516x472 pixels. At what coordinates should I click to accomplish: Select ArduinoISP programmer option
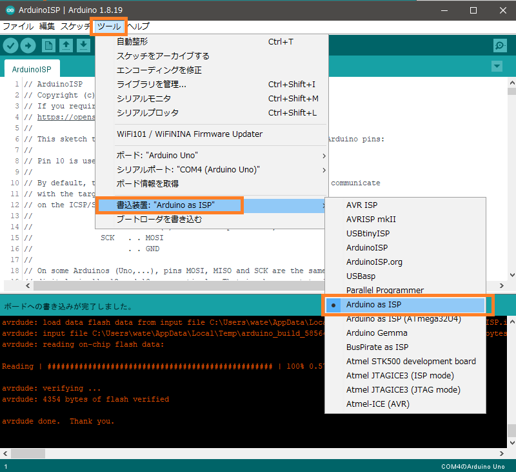pos(405,248)
